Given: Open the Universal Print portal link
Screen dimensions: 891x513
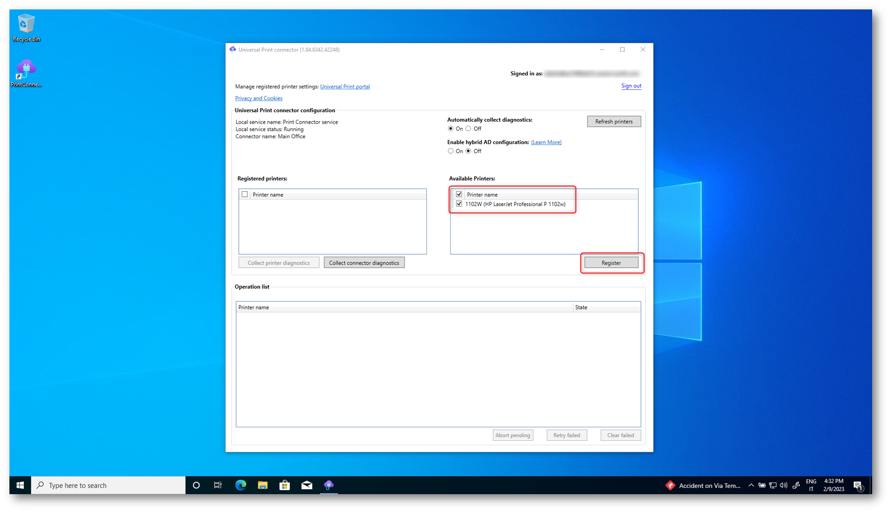Looking at the screenshot, I should 345,87.
